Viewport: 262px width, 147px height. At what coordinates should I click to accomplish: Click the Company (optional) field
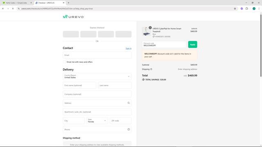pos(97,94)
